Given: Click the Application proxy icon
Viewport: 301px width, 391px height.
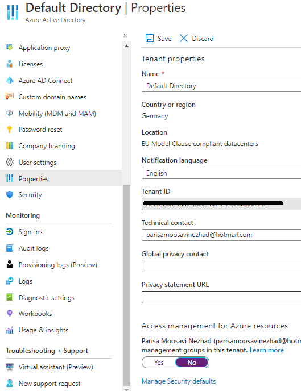Looking at the screenshot, I should [10, 47].
